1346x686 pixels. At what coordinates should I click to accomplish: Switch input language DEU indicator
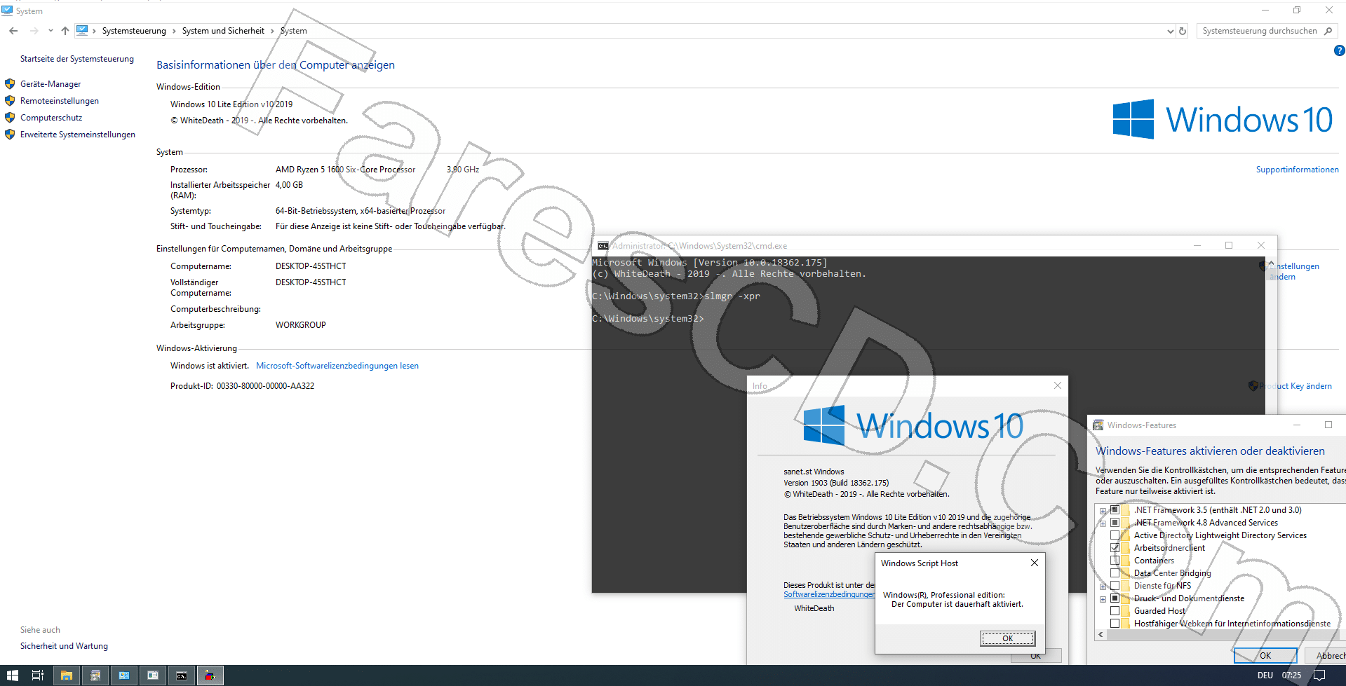pos(1265,675)
